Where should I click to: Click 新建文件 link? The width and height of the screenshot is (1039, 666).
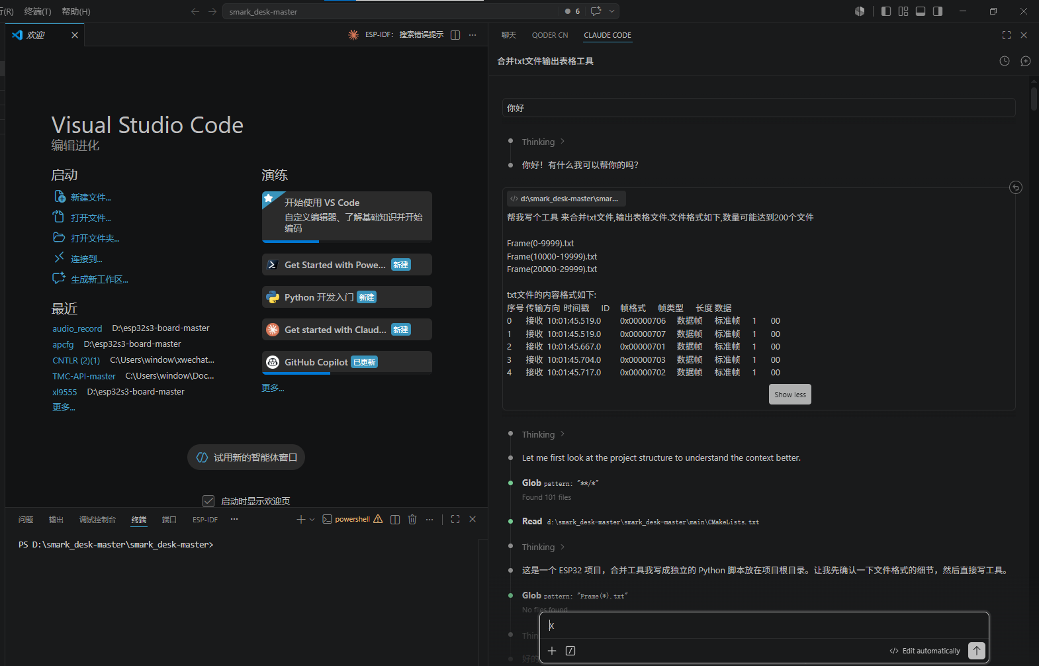[91, 197]
